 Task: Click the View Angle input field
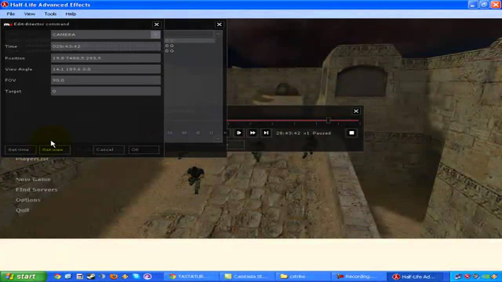click(106, 69)
